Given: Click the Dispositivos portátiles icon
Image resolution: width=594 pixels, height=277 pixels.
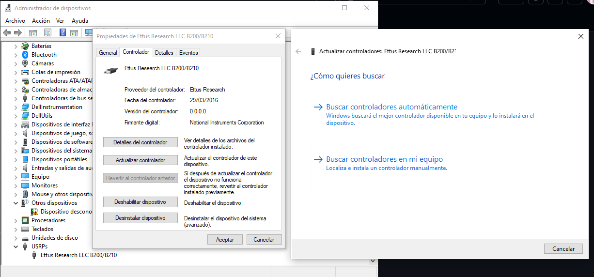Looking at the screenshot, I should tap(25, 159).
